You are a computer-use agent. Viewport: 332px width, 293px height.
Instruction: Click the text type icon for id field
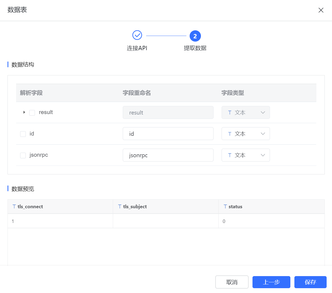[x=230, y=134]
